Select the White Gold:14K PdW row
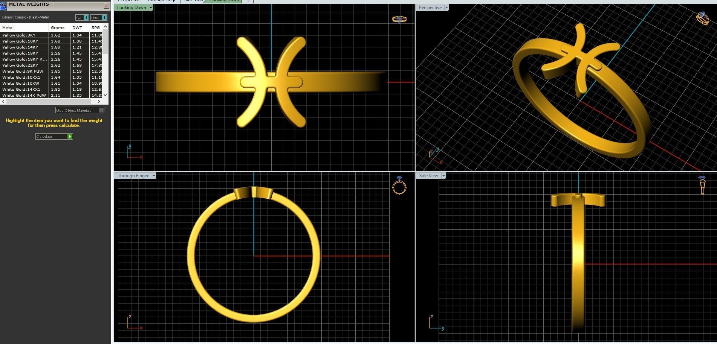This screenshot has width=717, height=344. (51, 95)
